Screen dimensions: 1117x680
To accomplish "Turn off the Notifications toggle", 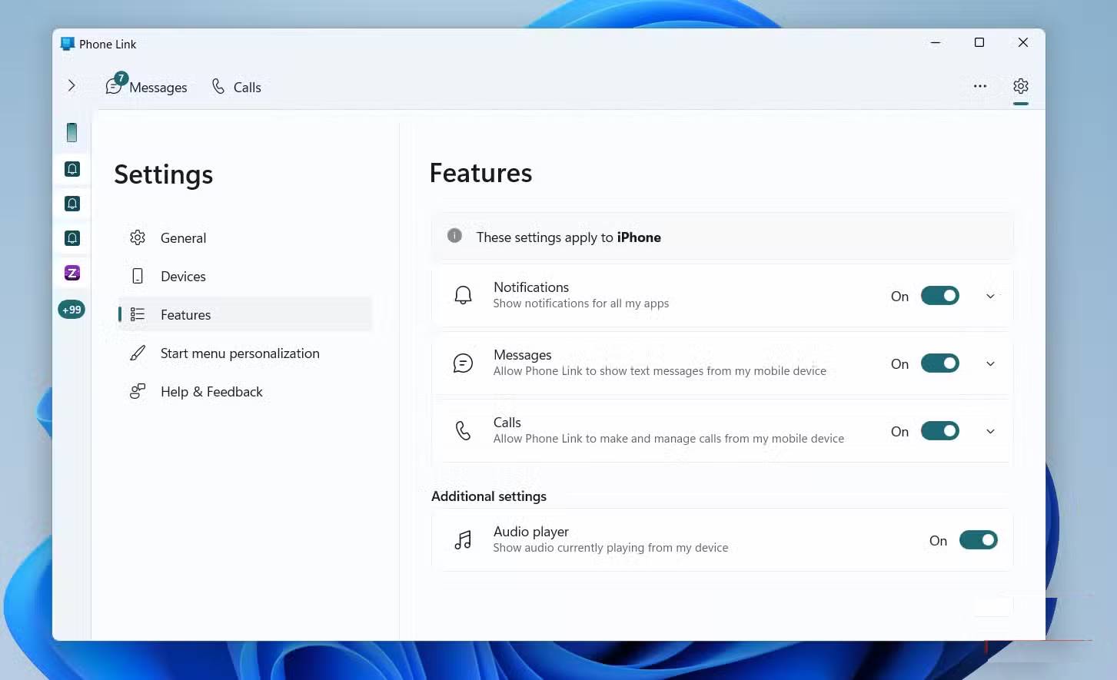I will 940,296.
